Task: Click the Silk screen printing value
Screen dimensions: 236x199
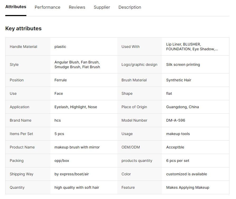Action: click(183, 64)
